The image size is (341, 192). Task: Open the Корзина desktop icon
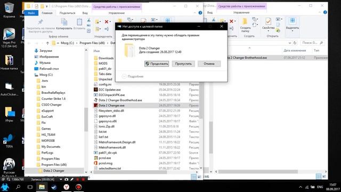[x=9, y=10]
